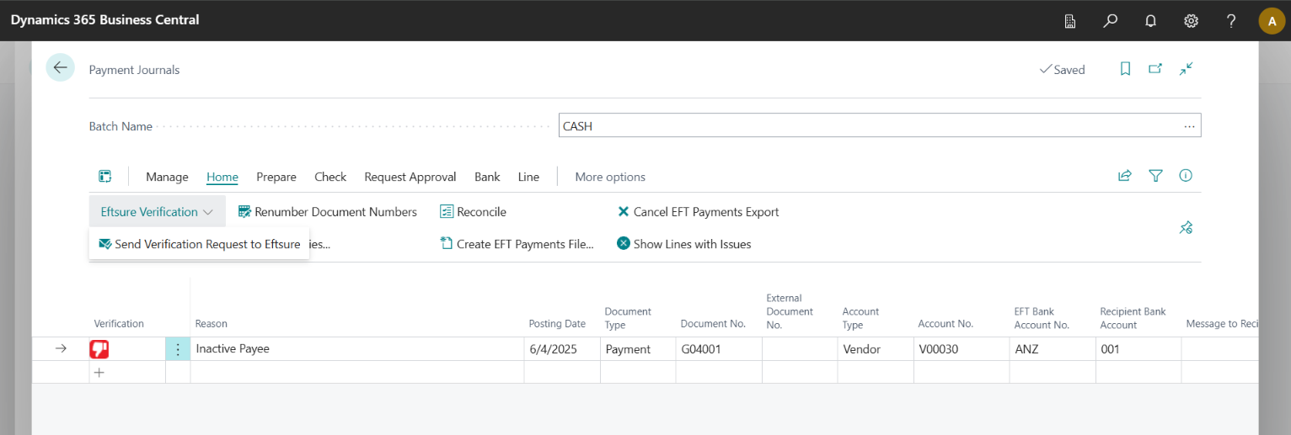1291x435 pixels.
Task: Click Create EFT Payments File
Action: (517, 244)
